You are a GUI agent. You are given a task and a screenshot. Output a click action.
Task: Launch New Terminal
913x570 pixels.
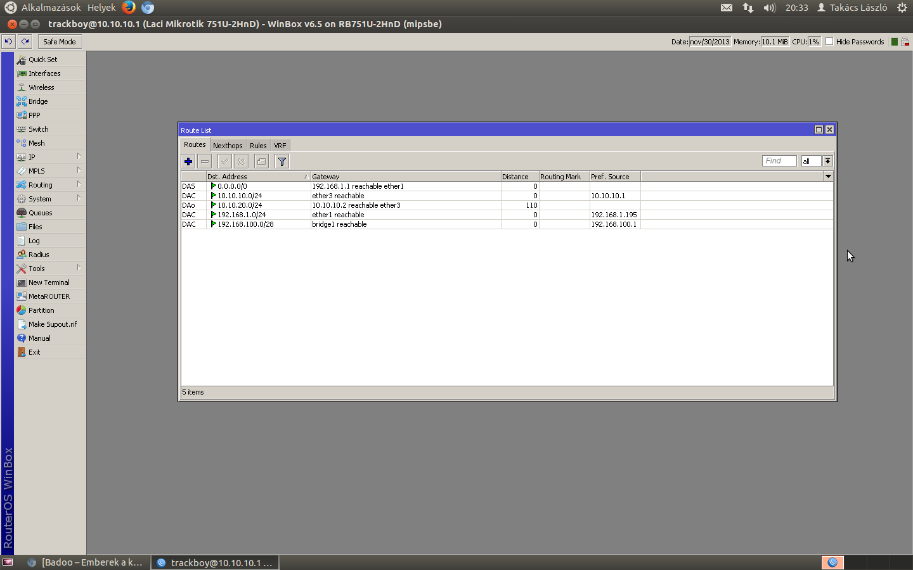(50, 282)
